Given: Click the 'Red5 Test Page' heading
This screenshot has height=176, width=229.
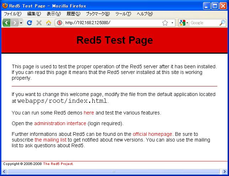Looking at the screenshot, I should pos(115,40).
